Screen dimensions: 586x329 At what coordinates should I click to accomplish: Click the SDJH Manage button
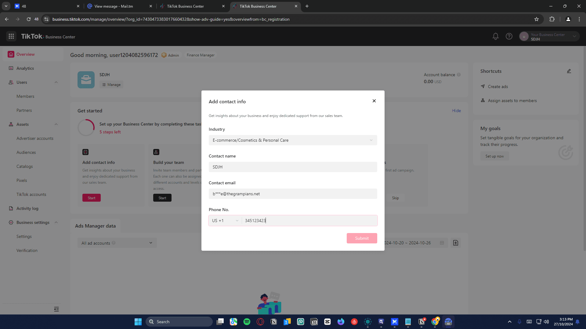click(111, 85)
